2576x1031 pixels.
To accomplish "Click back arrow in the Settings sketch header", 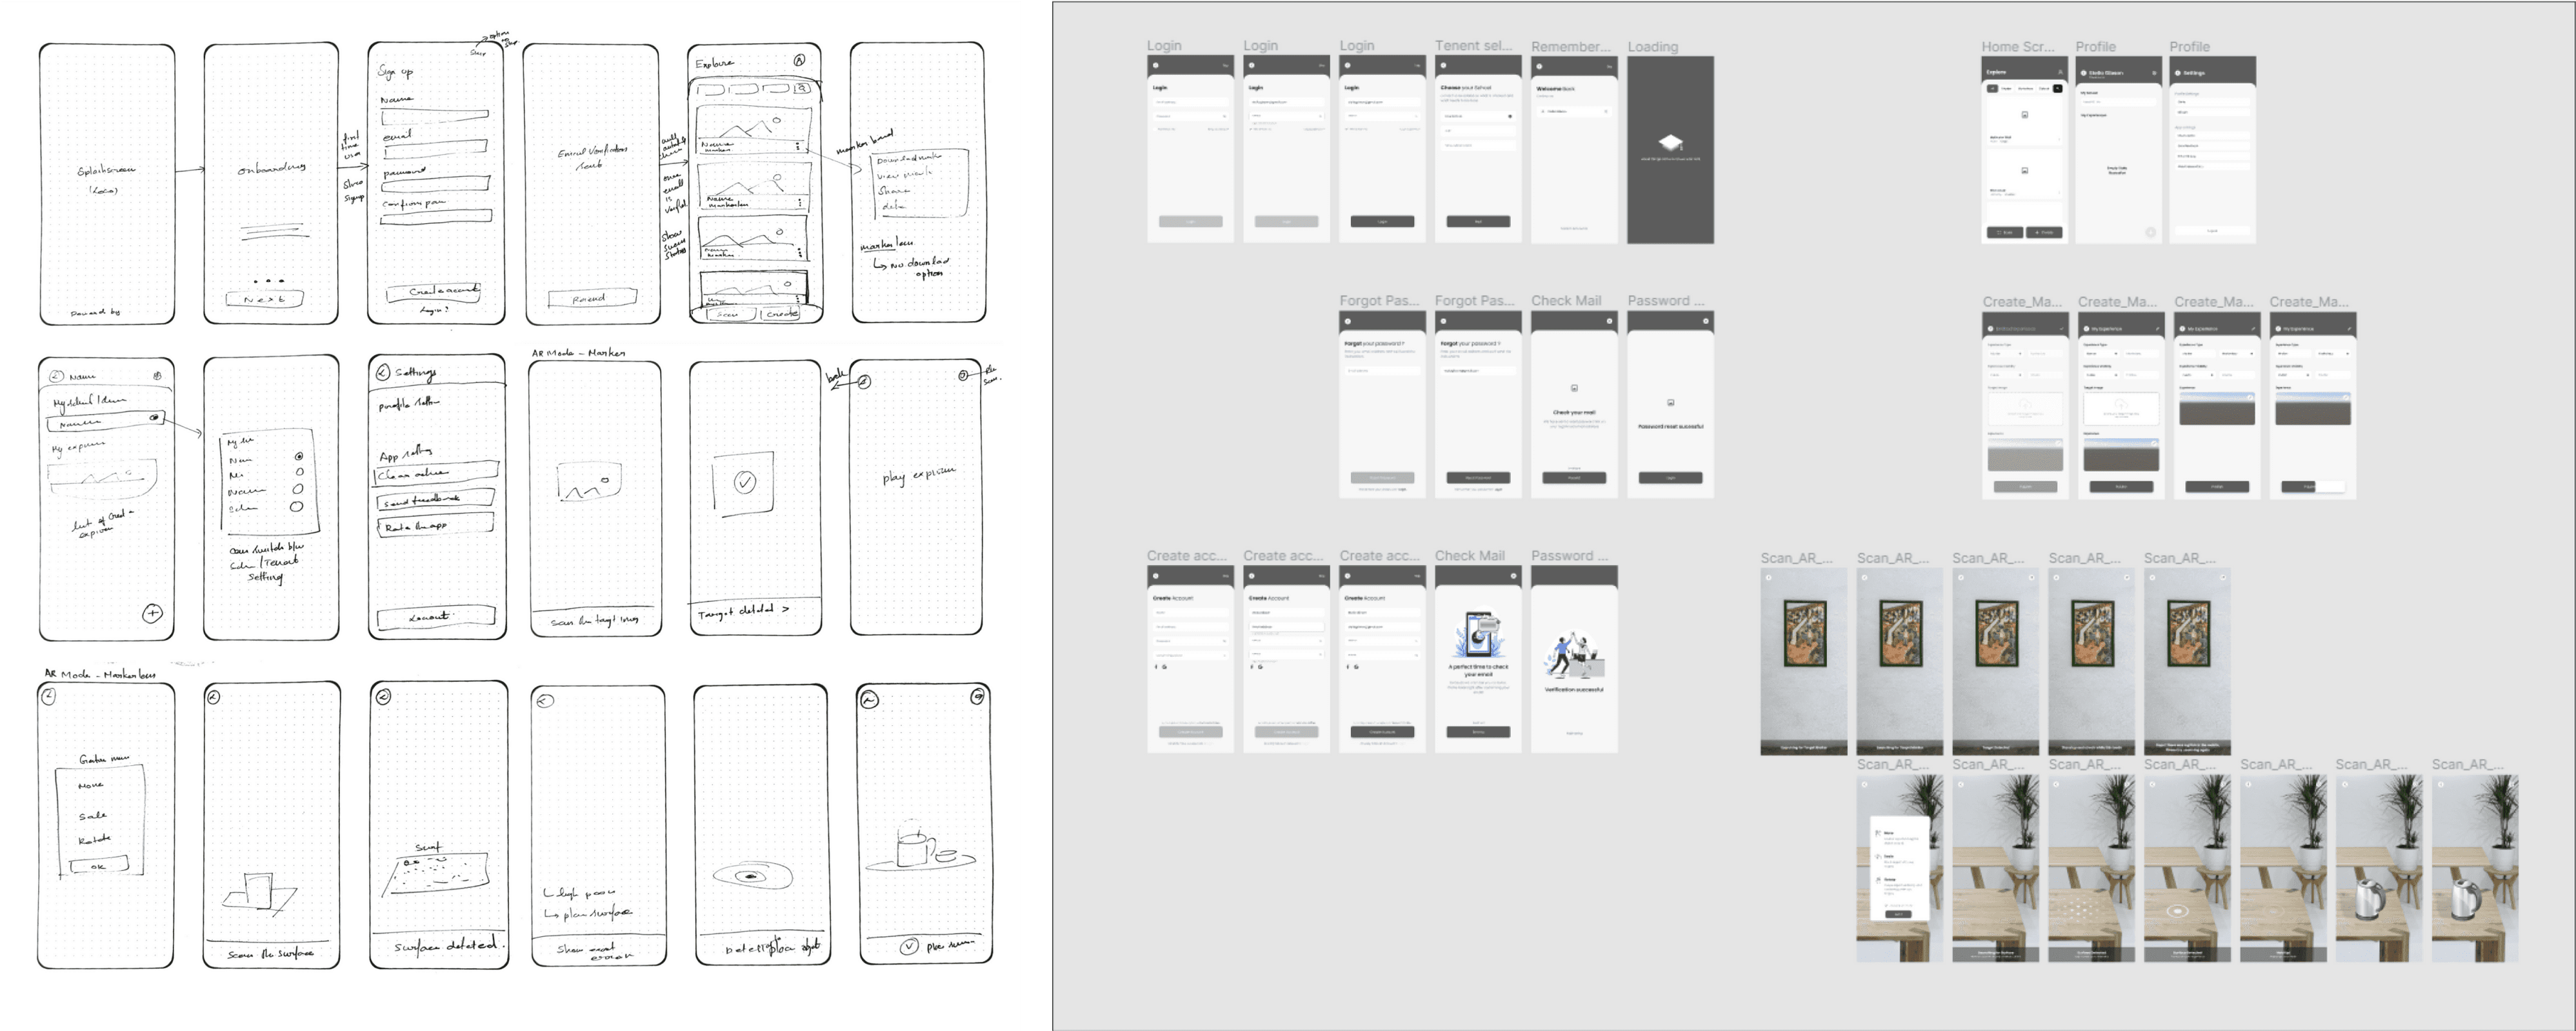I will click(x=382, y=372).
